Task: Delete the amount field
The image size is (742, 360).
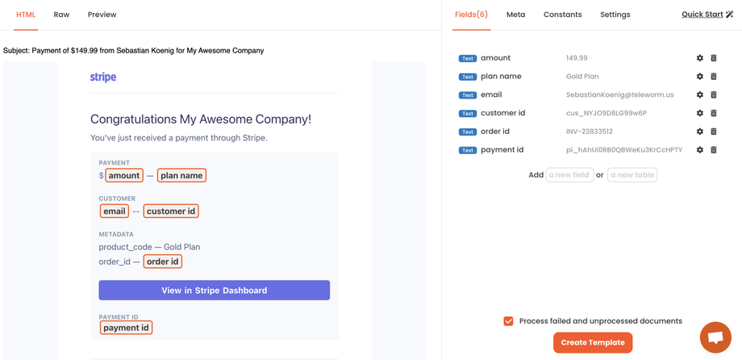Action: [714, 58]
